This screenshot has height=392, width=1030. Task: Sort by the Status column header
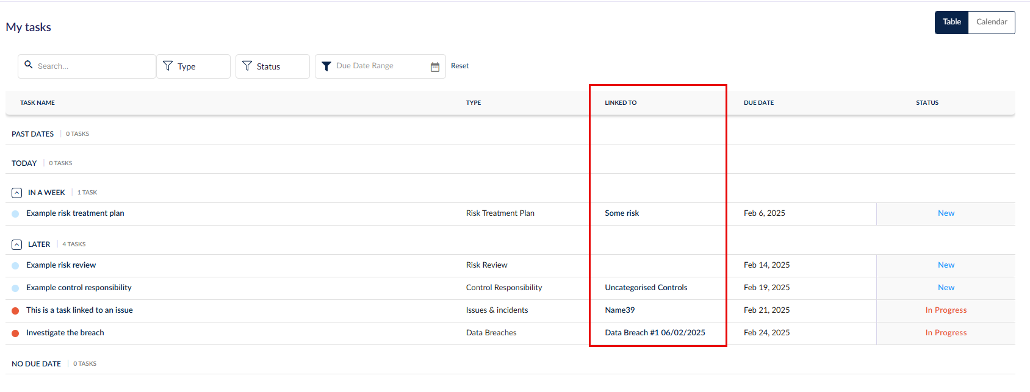[927, 103]
